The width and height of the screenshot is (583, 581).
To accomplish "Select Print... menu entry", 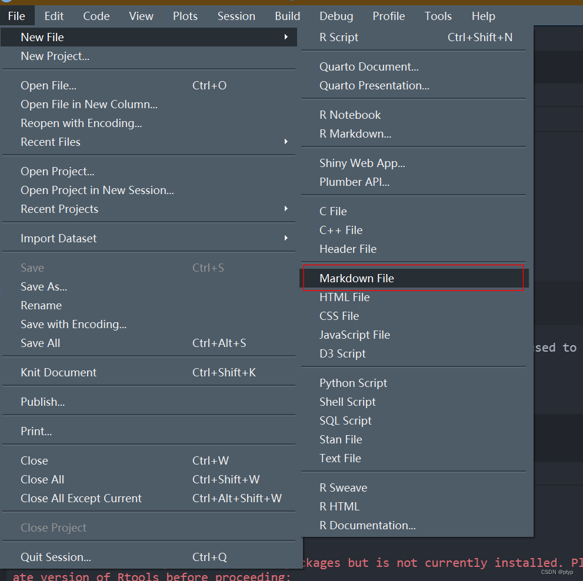I will pos(149,431).
